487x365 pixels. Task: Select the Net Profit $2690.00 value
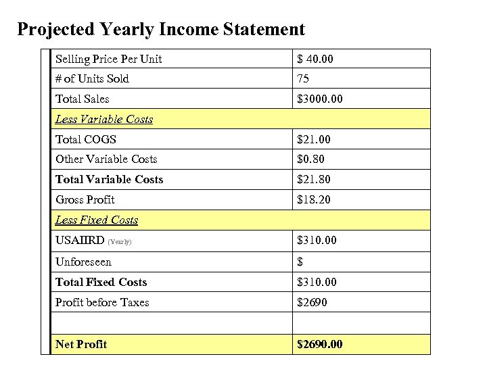click(320, 344)
